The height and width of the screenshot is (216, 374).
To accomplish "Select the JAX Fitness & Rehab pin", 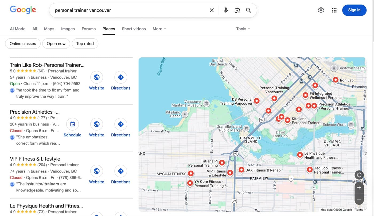I will pyautogui.click(x=241, y=170).
